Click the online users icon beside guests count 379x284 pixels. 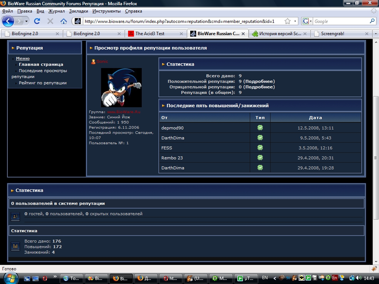[15, 217]
